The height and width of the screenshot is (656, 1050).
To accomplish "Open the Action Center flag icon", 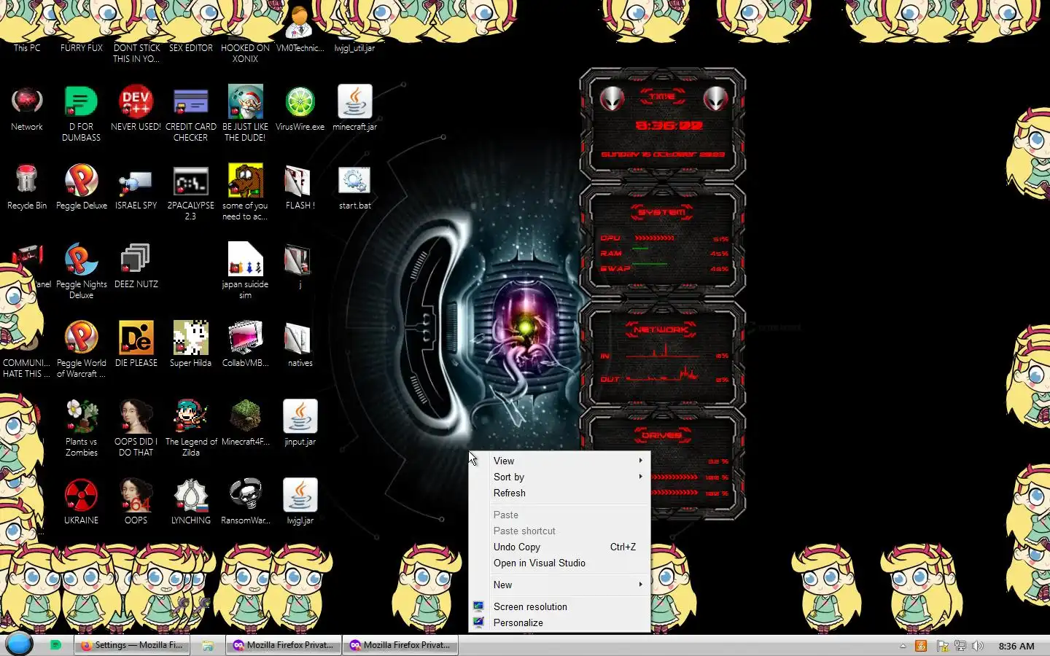I will [942, 646].
